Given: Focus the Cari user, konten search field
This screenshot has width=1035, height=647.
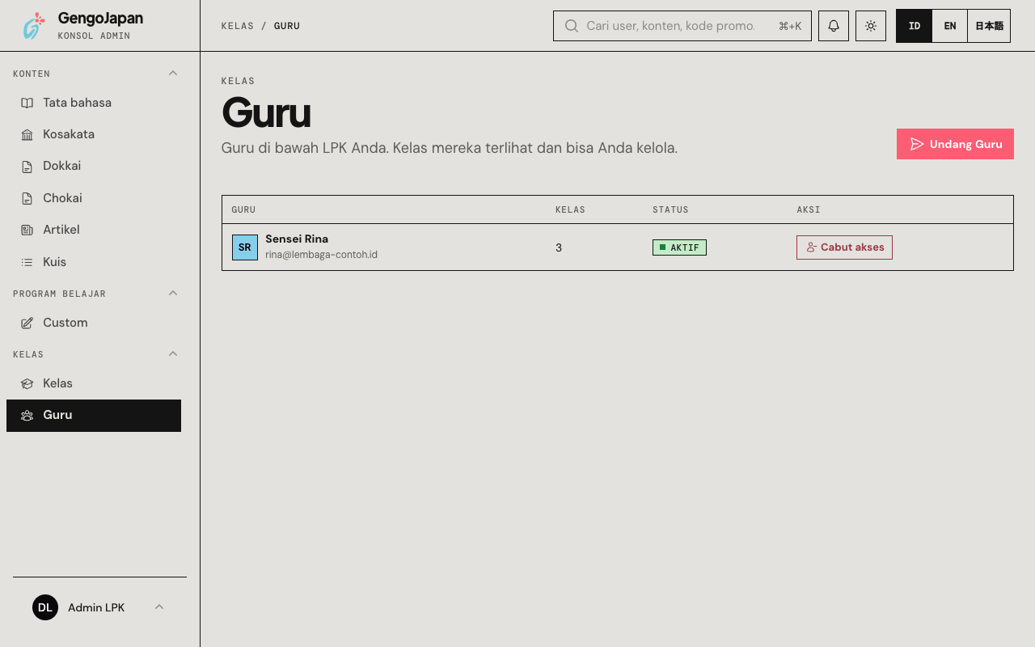Looking at the screenshot, I should point(682,26).
